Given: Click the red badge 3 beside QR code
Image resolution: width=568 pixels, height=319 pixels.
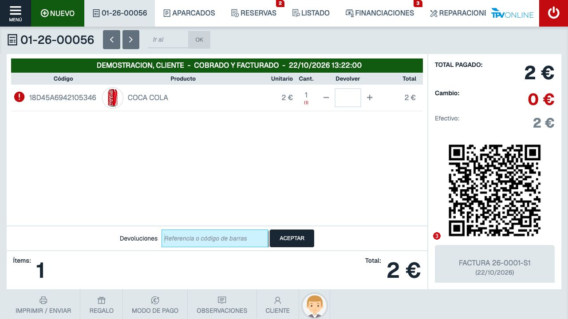Looking at the screenshot, I should tap(437, 236).
